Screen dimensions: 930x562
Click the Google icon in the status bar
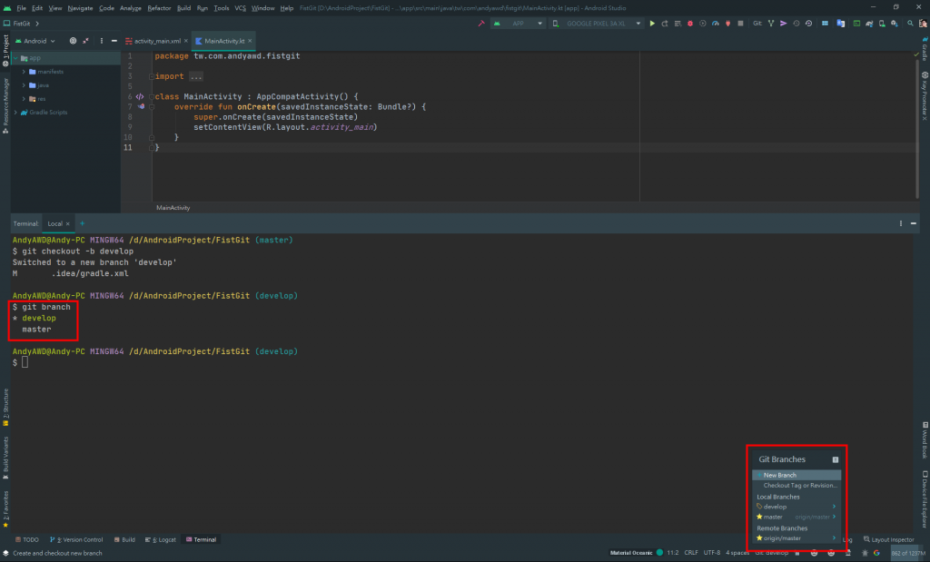point(876,553)
